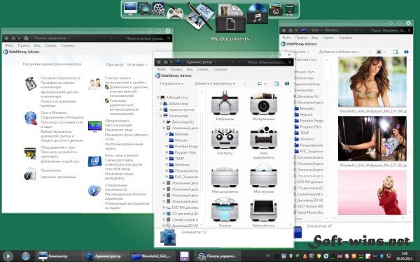Select the pink background girl thumbnail
Screen dimensions: 420x262
(x=372, y=193)
